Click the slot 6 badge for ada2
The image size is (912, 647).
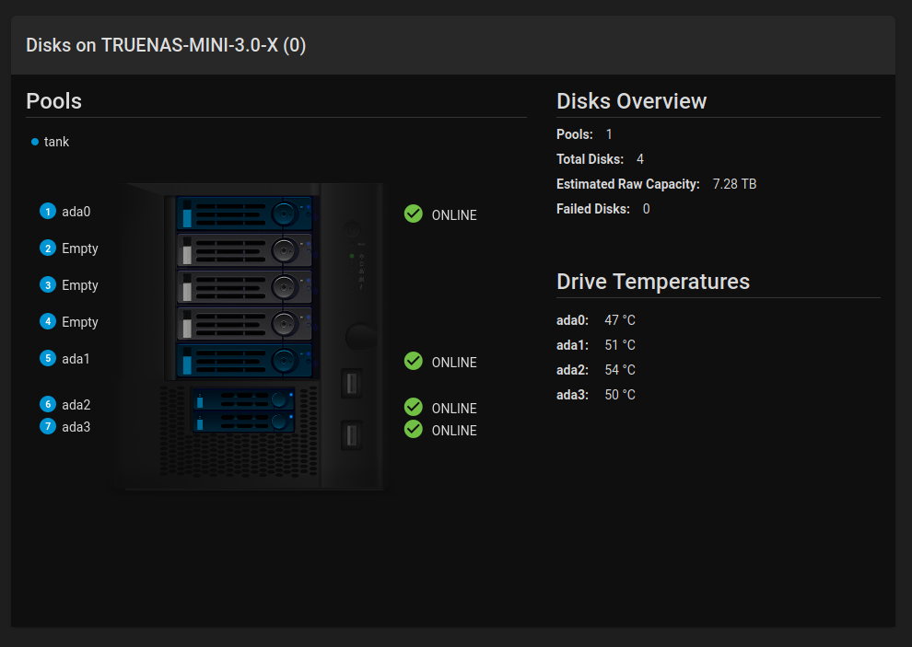pyautogui.click(x=48, y=404)
